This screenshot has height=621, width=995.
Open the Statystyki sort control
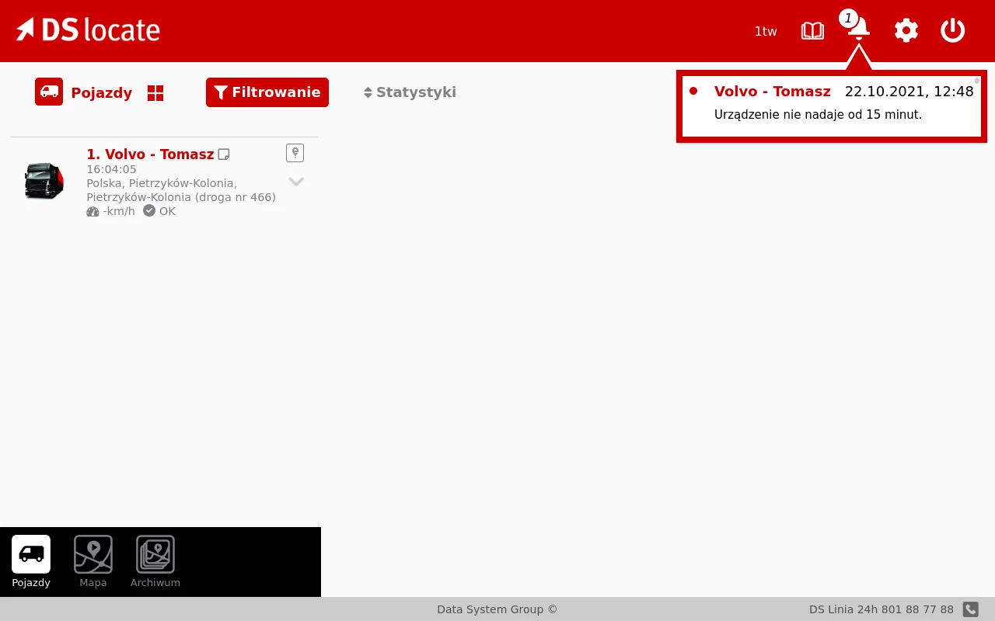pos(410,92)
